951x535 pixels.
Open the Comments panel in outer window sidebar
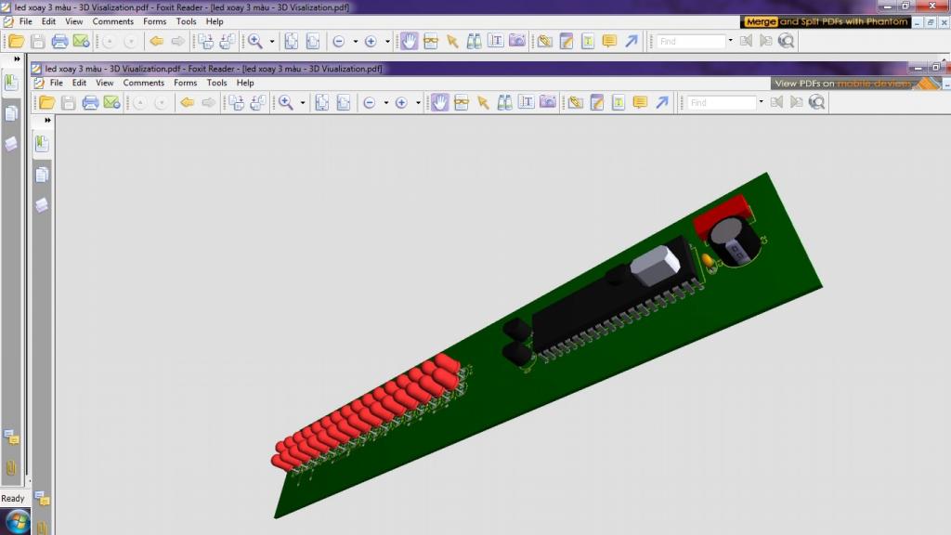click(11, 437)
